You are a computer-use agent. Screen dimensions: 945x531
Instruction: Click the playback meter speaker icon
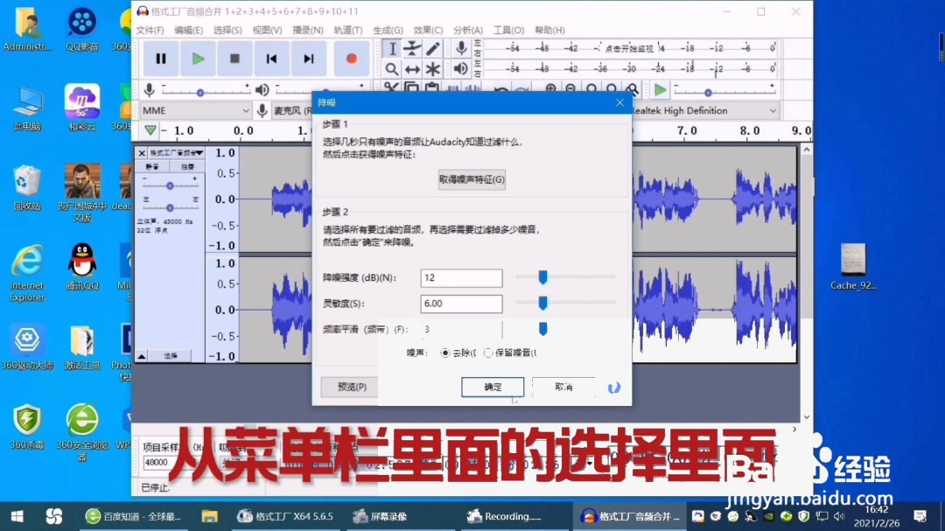pyautogui.click(x=461, y=69)
